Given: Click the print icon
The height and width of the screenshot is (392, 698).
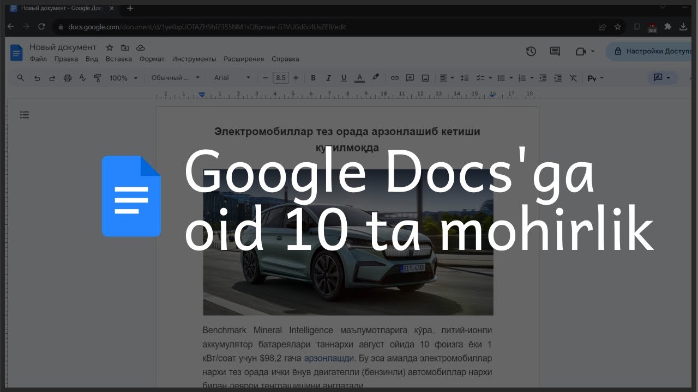Looking at the screenshot, I should tap(68, 78).
